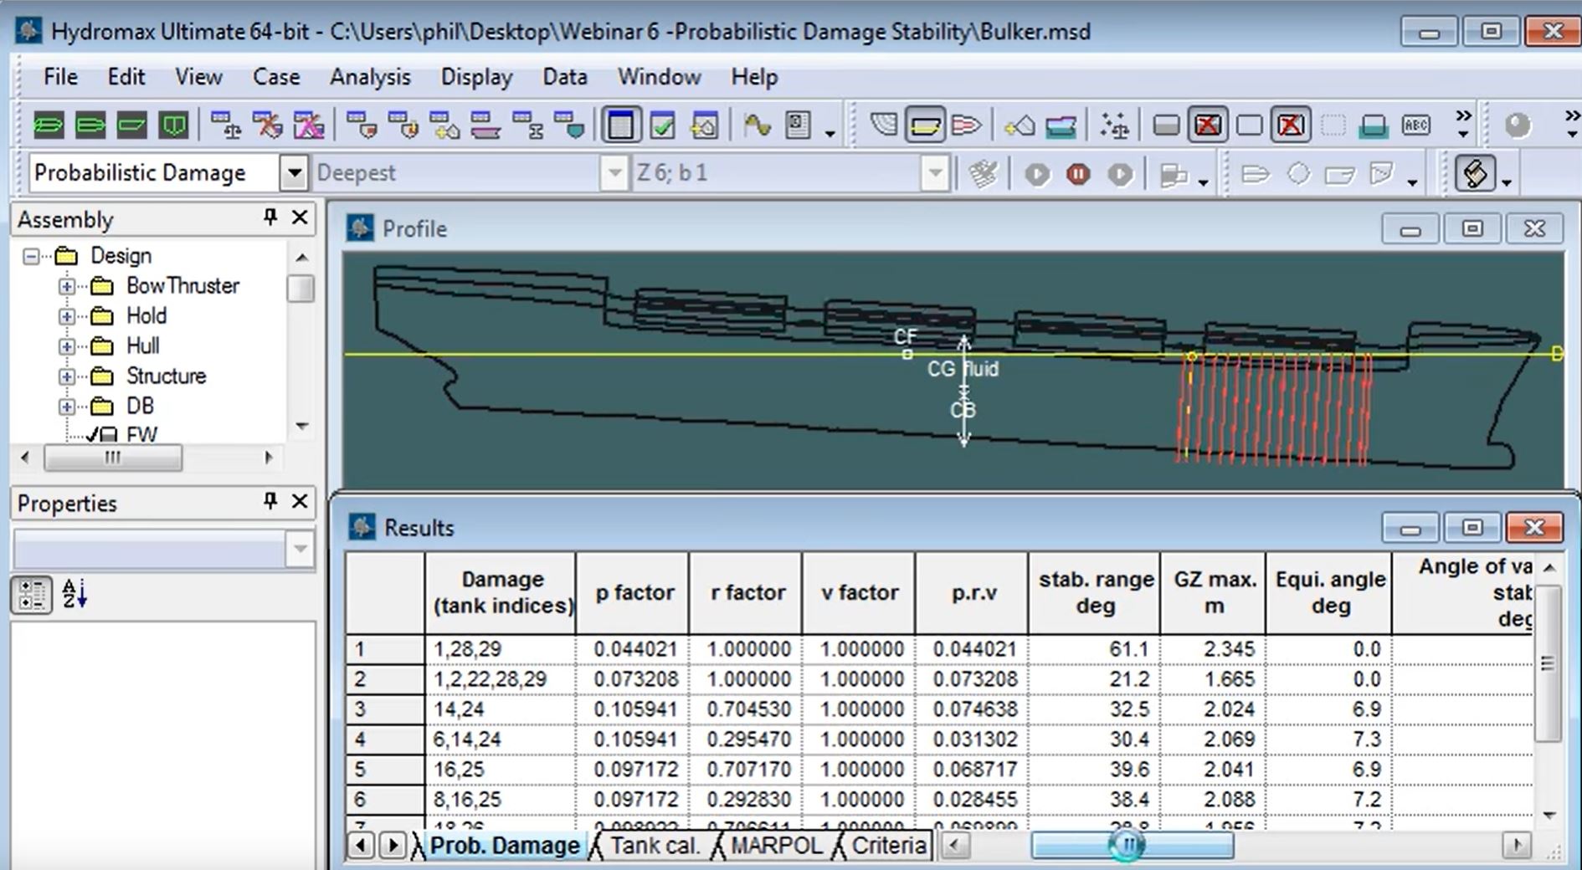Open the Analysis menu
The height and width of the screenshot is (870, 1582).
click(370, 77)
